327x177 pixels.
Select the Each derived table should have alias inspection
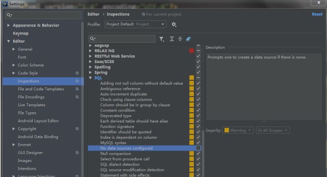[x=134, y=121]
